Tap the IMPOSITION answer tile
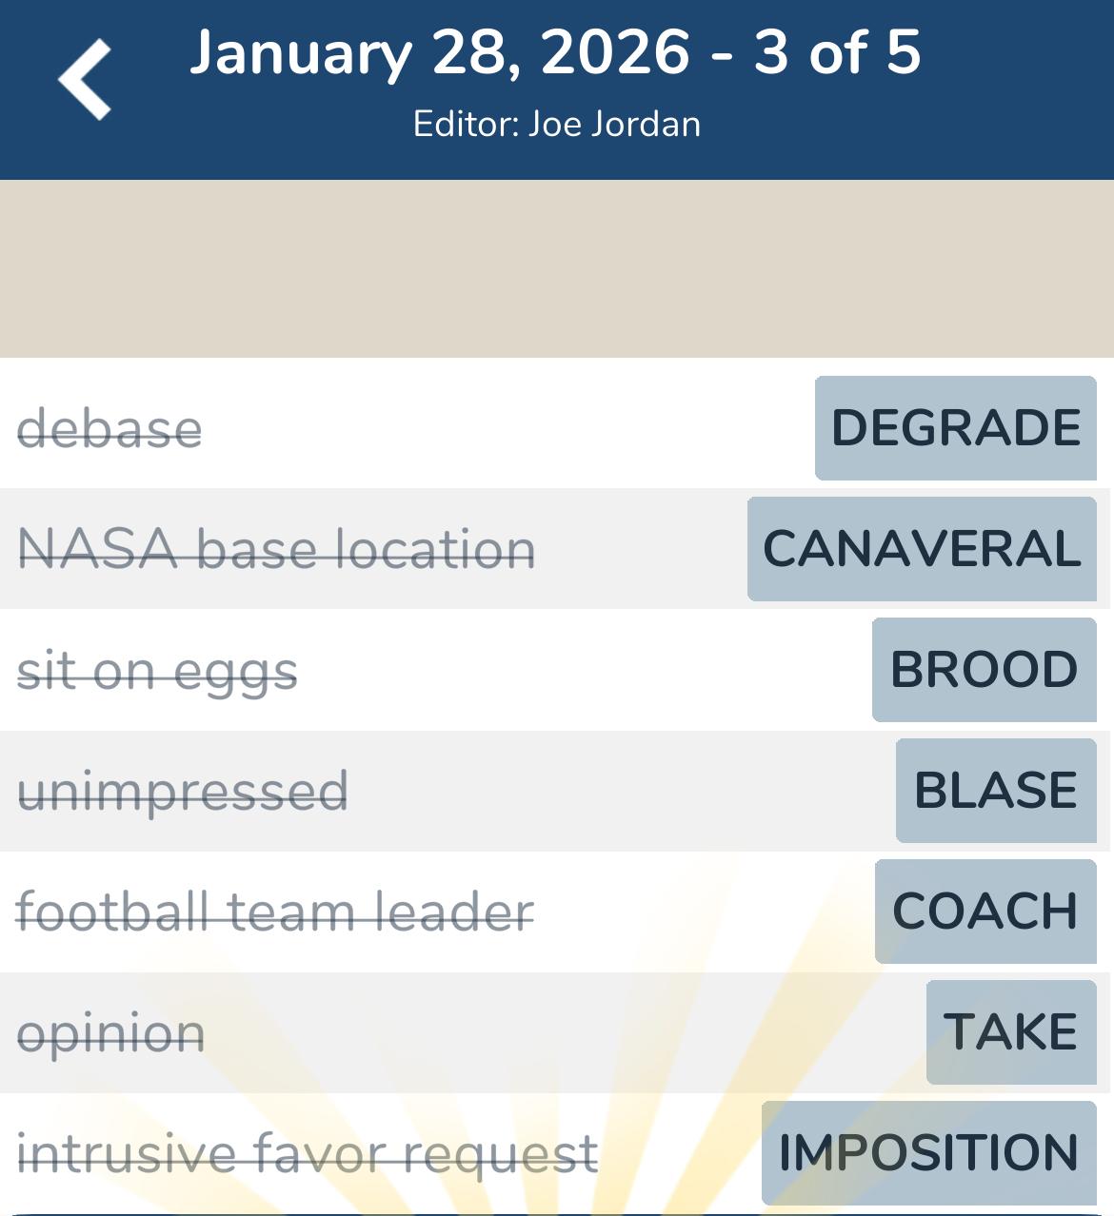The width and height of the screenshot is (1114, 1216). point(928,1153)
